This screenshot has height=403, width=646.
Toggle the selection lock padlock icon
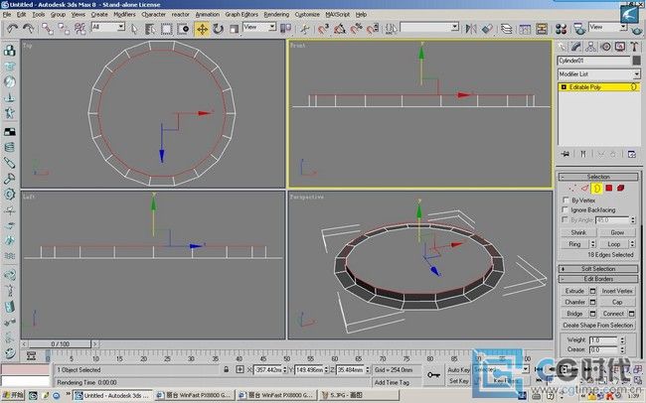pos(226,369)
